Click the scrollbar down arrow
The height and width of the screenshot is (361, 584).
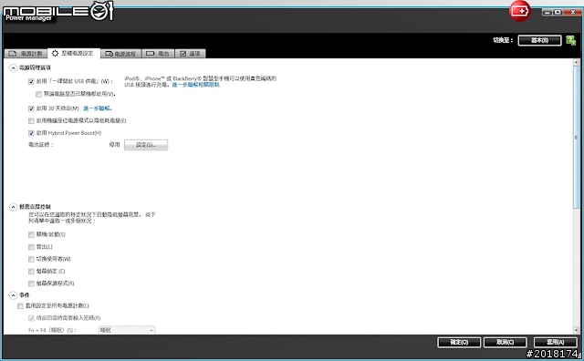576,330
